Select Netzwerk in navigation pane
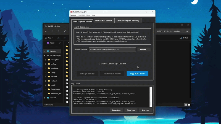The height and width of the screenshot is (124, 221). tap(53, 98)
